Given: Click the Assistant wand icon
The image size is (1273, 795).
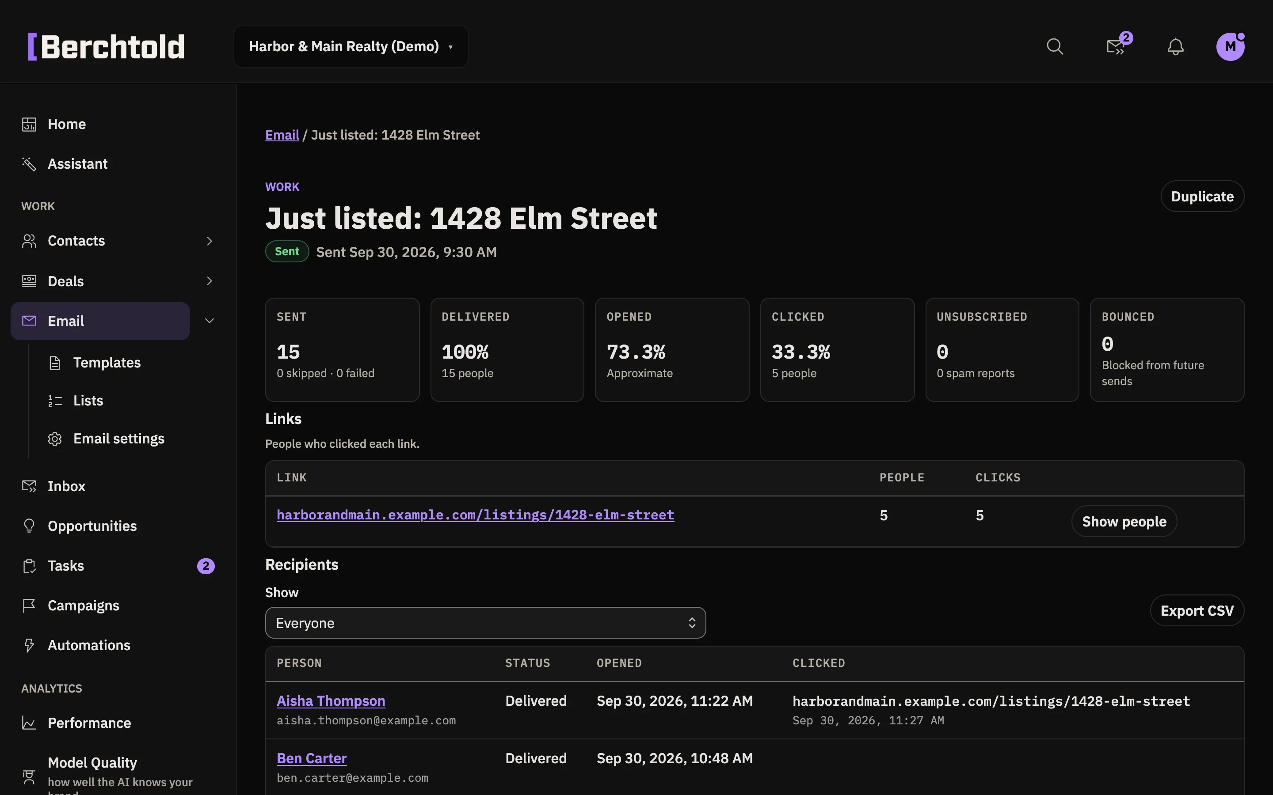Looking at the screenshot, I should [x=29, y=164].
